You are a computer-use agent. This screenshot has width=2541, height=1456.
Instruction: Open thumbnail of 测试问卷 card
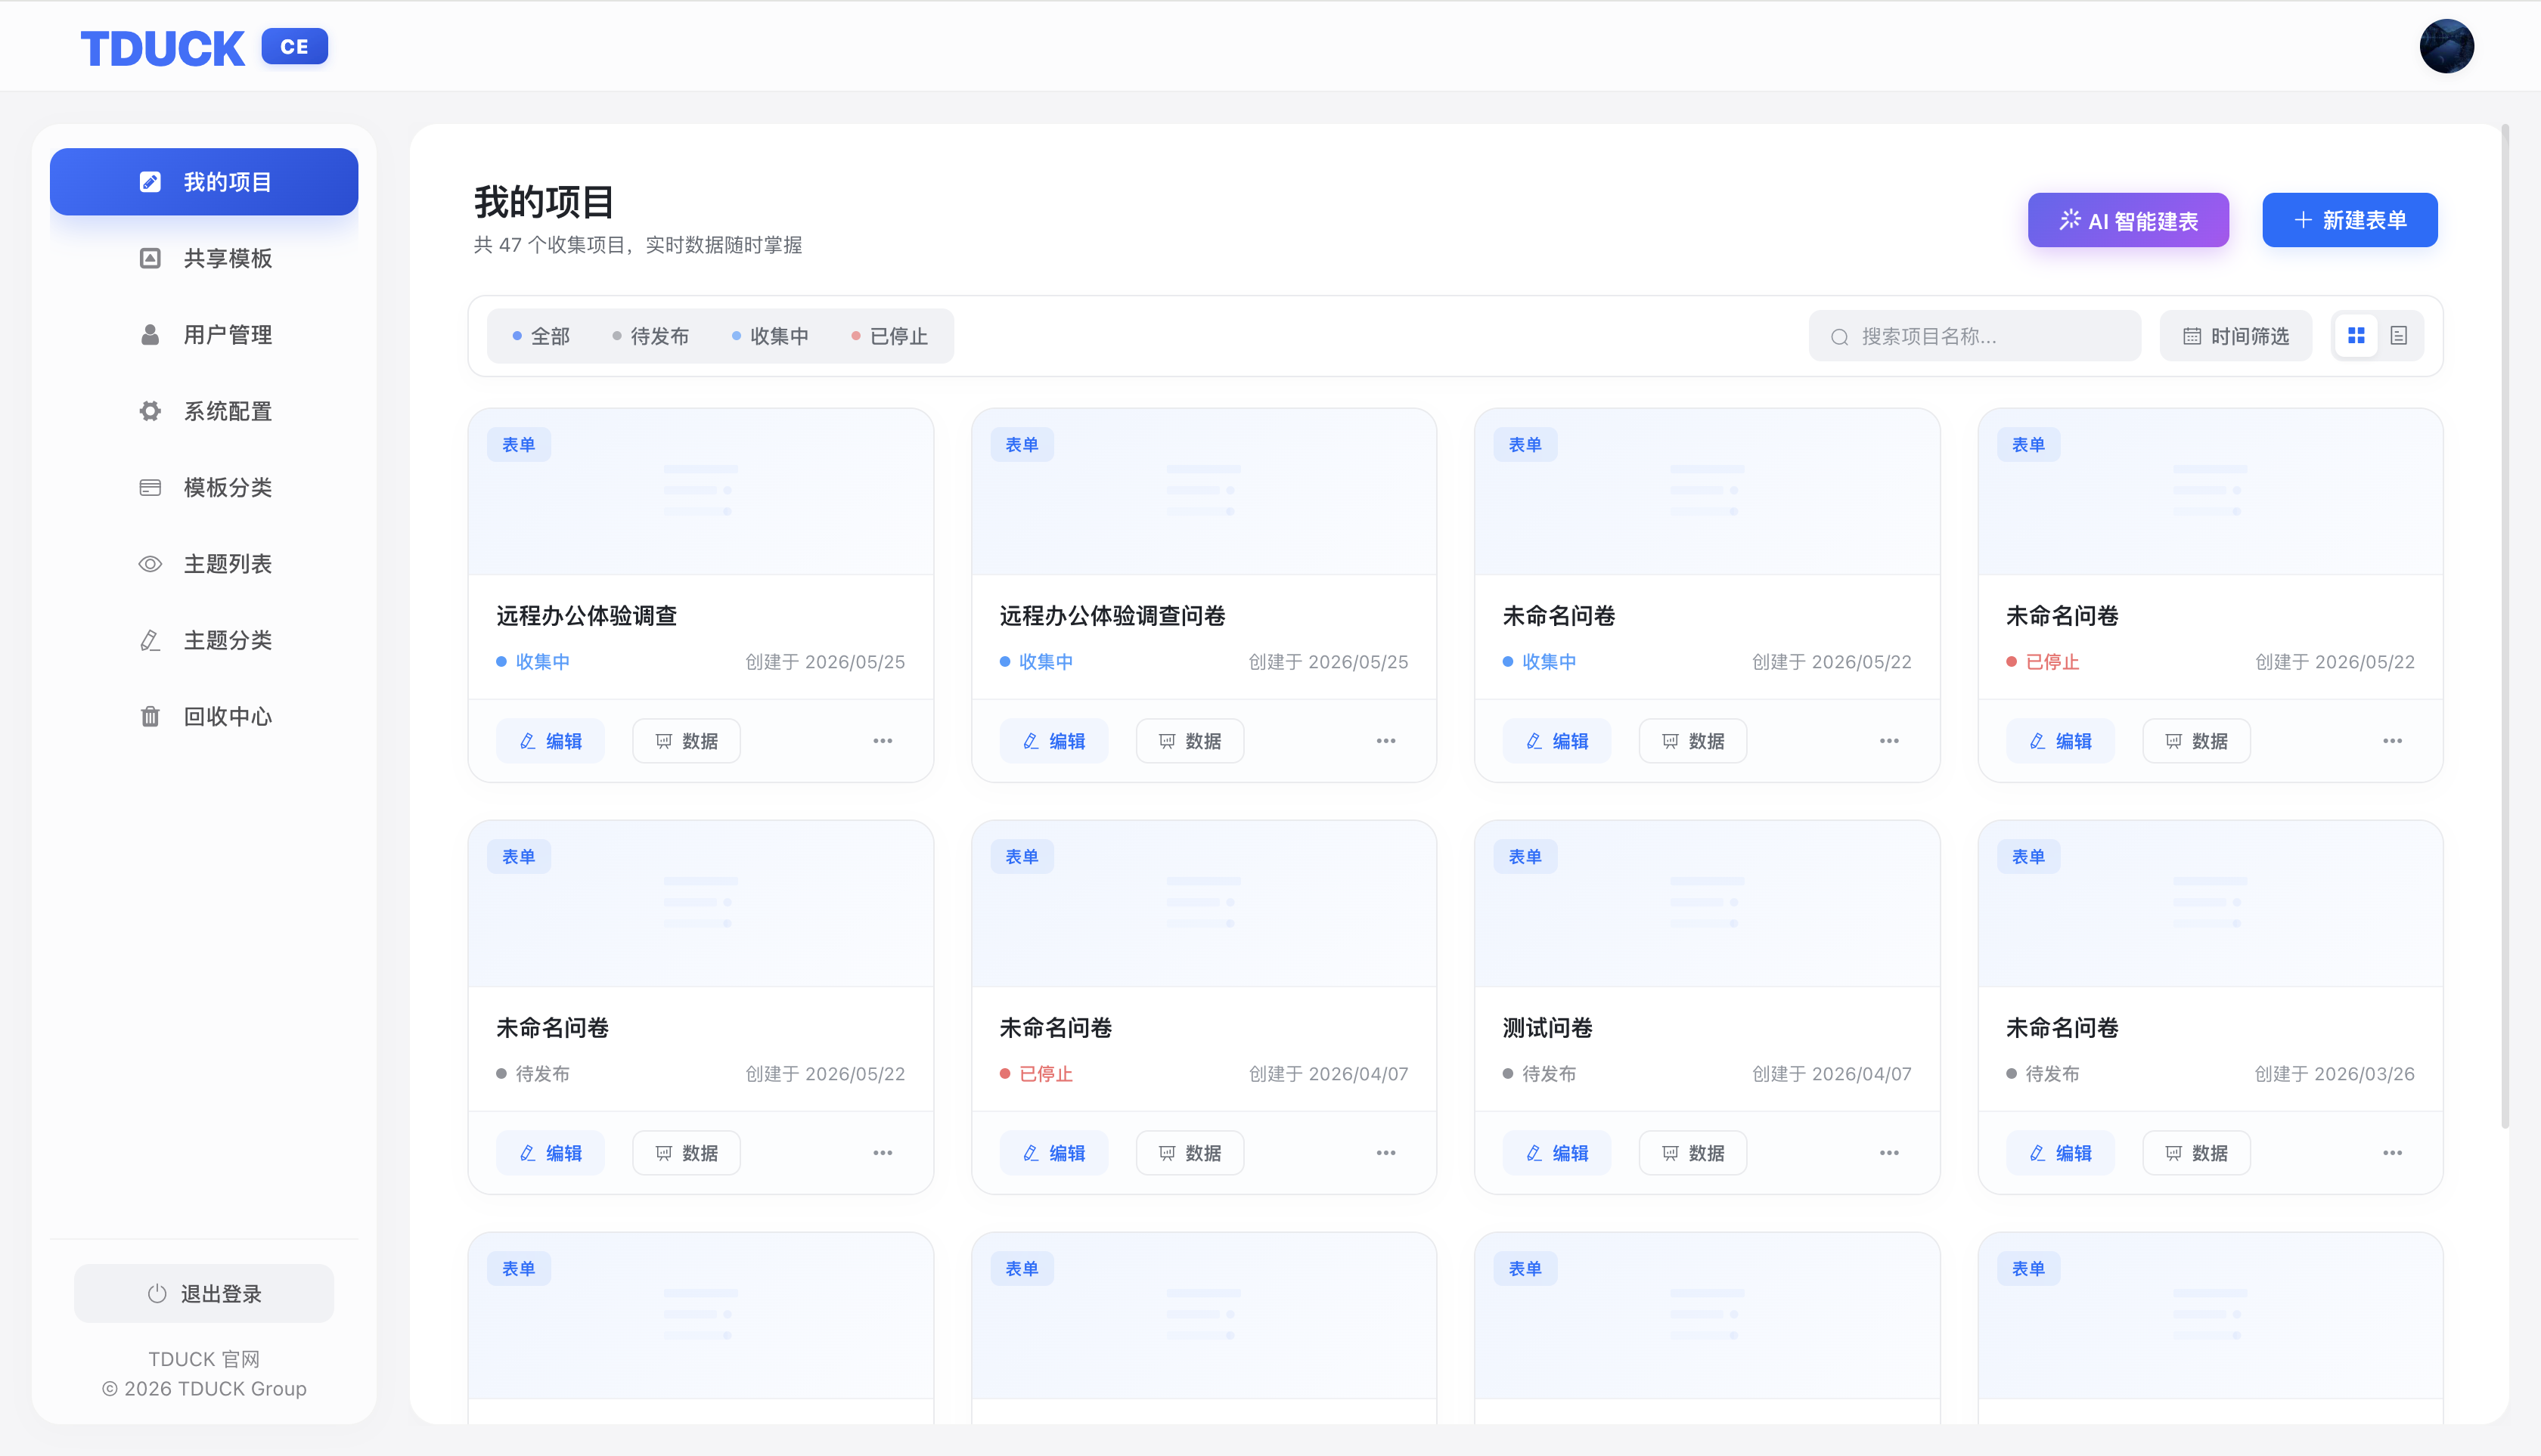pos(1707,904)
